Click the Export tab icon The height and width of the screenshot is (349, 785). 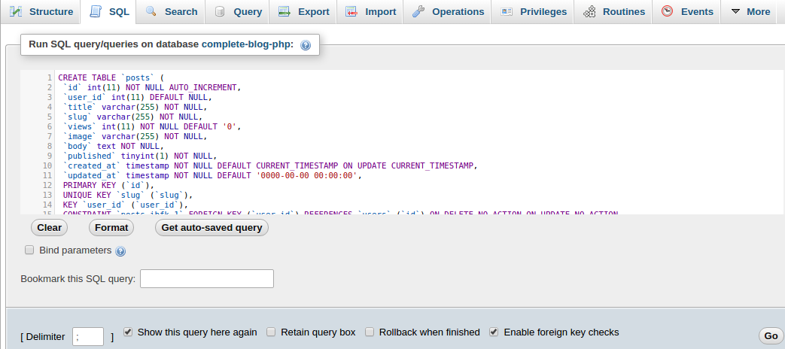tap(284, 11)
